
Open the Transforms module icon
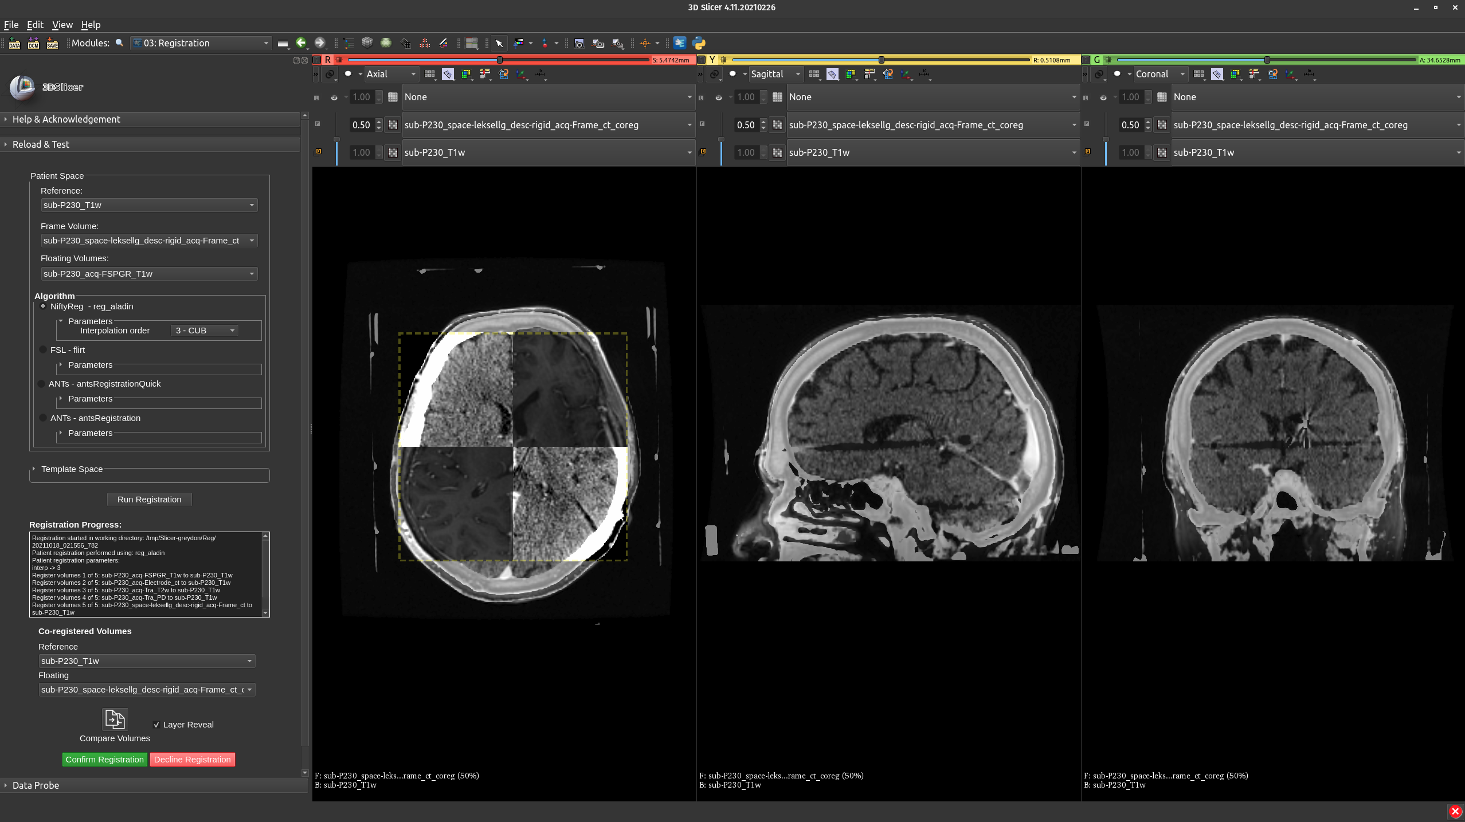405,43
